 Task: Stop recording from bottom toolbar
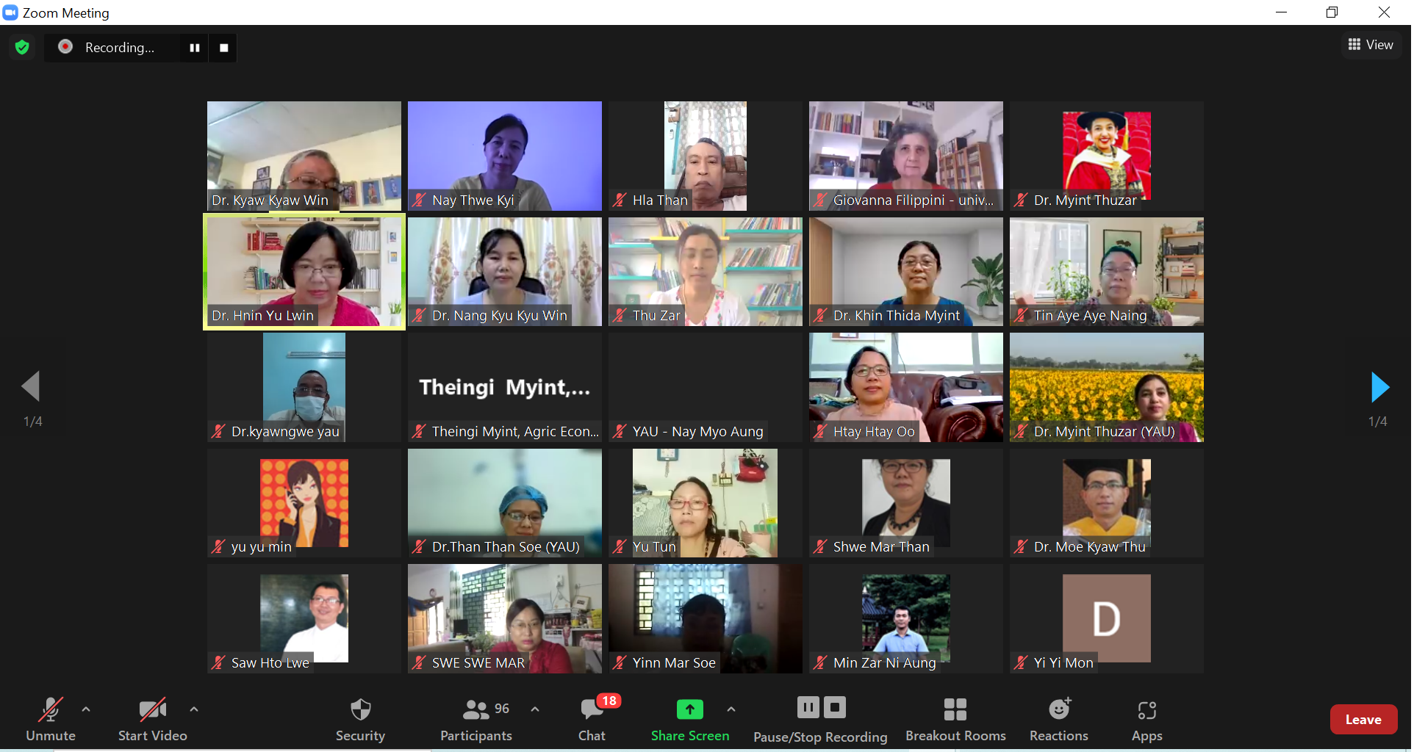tap(835, 708)
